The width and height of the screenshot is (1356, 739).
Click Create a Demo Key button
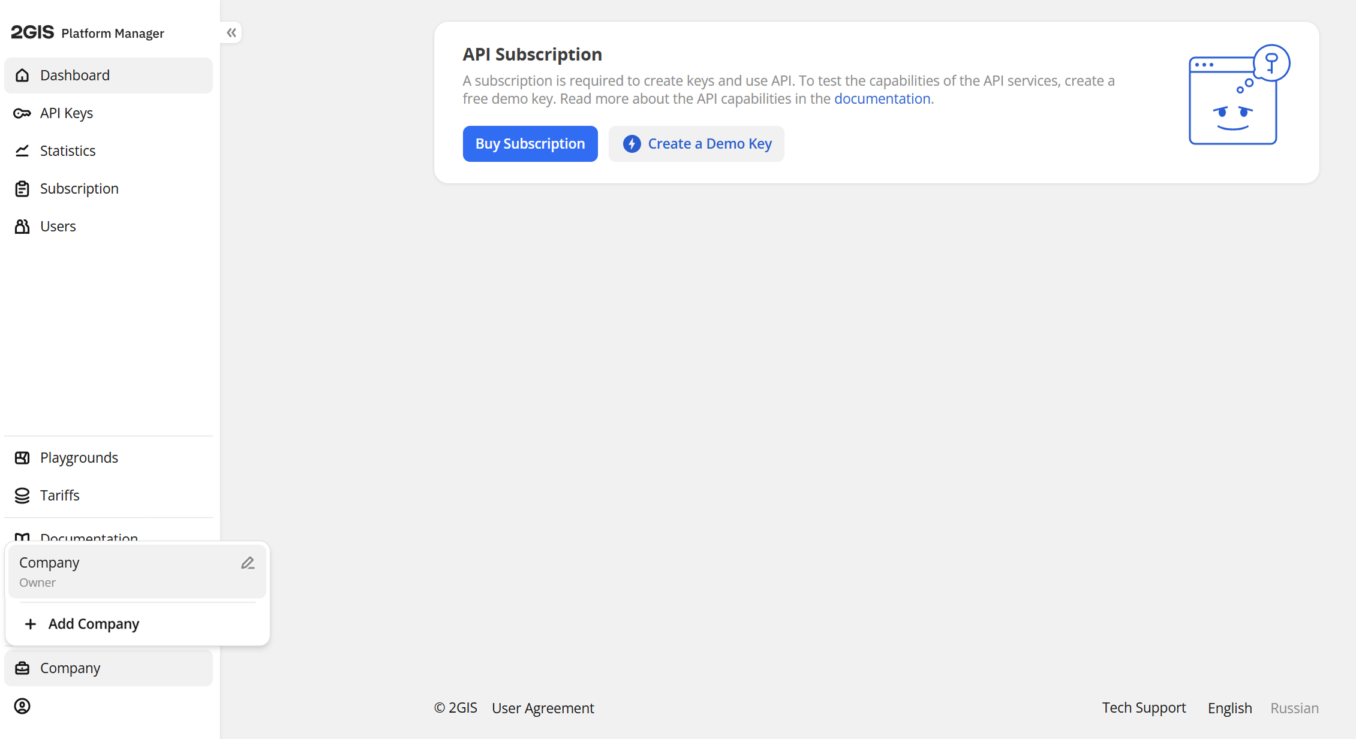(x=696, y=144)
